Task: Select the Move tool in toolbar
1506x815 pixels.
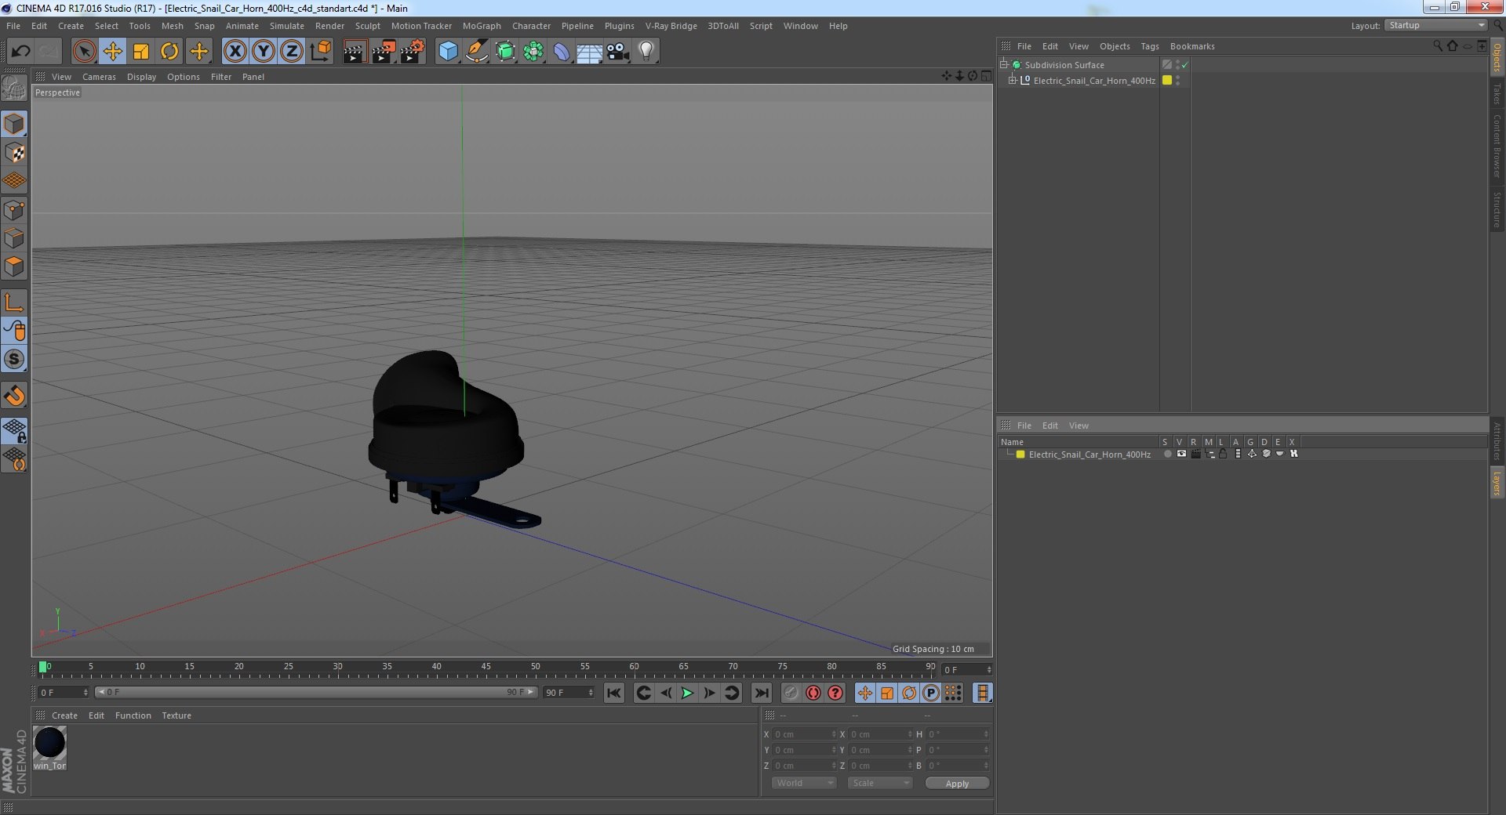Action: click(x=112, y=52)
